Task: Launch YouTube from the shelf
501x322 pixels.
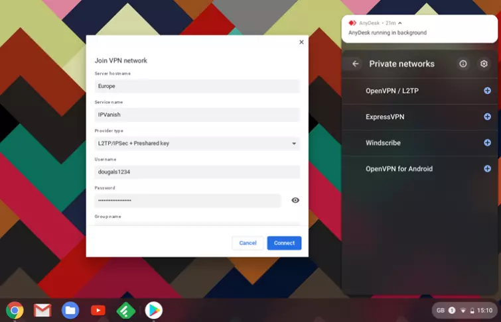Action: click(98, 310)
